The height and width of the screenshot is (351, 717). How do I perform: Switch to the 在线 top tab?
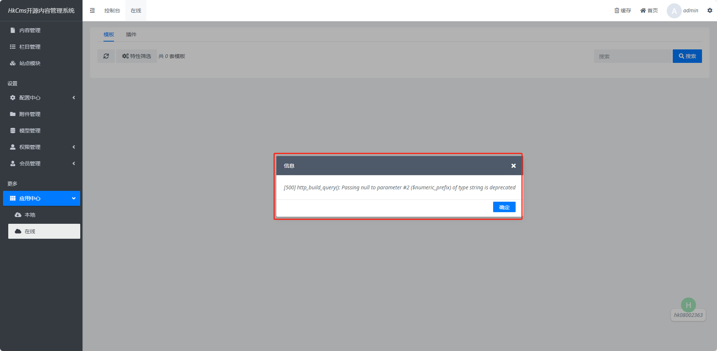click(136, 10)
